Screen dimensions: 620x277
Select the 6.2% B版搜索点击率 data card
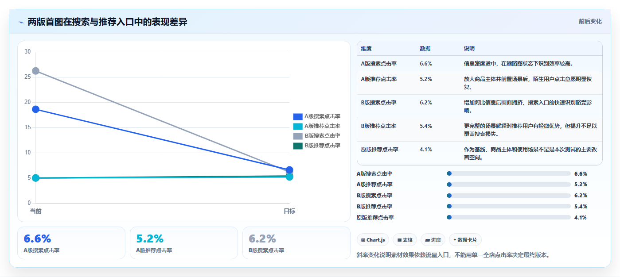(x=296, y=243)
